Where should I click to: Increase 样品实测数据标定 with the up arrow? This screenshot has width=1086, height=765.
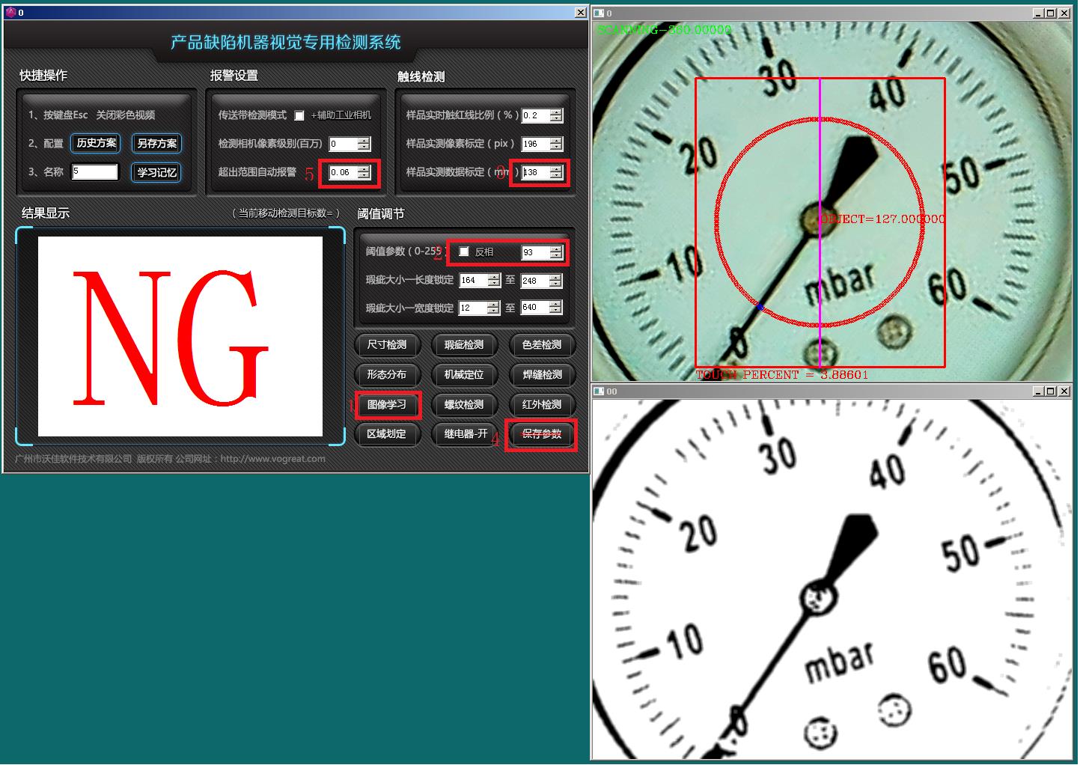[x=556, y=169]
